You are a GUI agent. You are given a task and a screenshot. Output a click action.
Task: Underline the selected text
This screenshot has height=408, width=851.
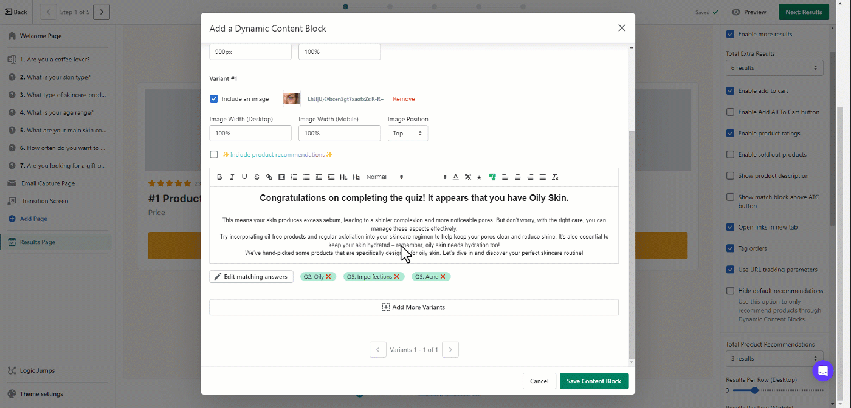point(244,177)
